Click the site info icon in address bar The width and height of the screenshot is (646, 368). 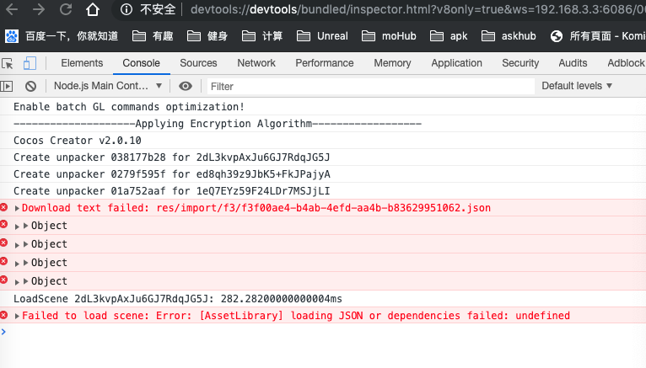coord(127,11)
